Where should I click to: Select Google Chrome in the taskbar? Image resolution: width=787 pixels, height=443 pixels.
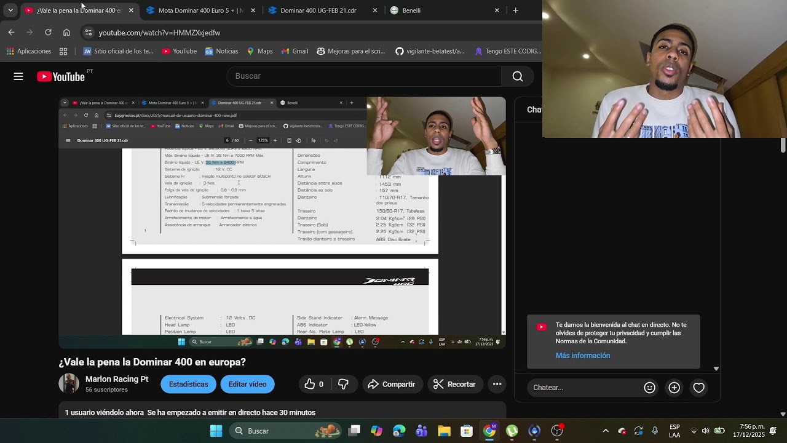pyautogui.click(x=489, y=431)
